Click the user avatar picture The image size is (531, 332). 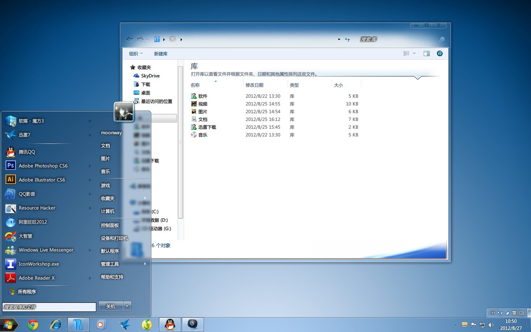pyautogui.click(x=124, y=112)
